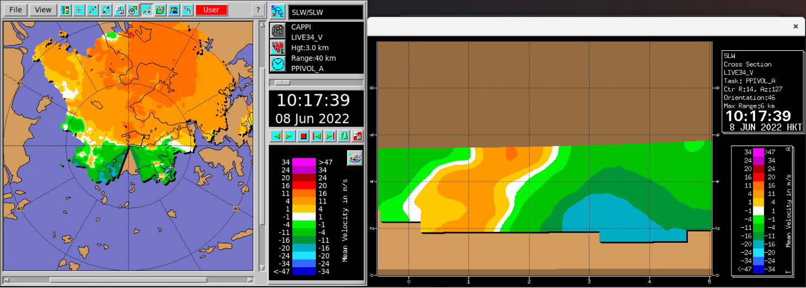Jump to last frame
This screenshot has height=288, width=806.
click(x=330, y=136)
